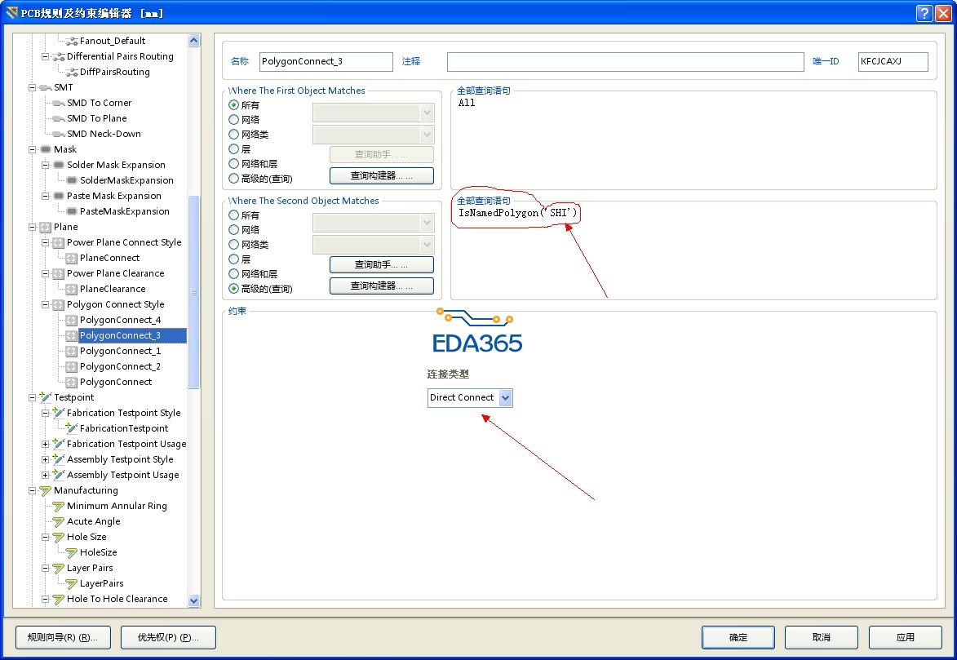Collapse the Power Plane Clearance node
The image size is (957, 660).
(x=45, y=273)
